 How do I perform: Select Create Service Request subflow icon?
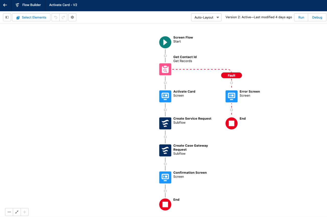pos(165,123)
